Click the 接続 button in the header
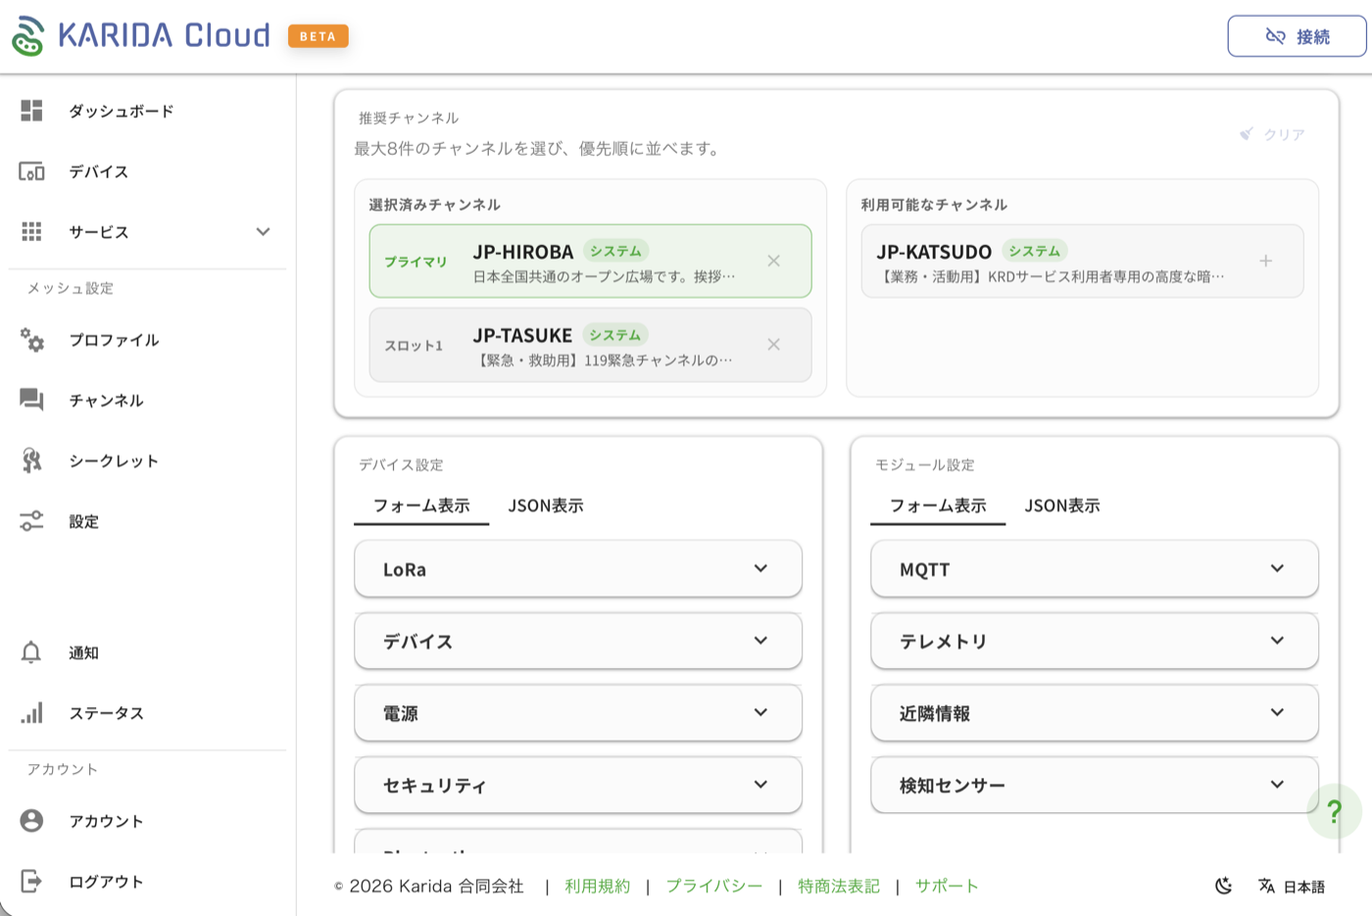This screenshot has height=916, width=1372. point(1297,34)
